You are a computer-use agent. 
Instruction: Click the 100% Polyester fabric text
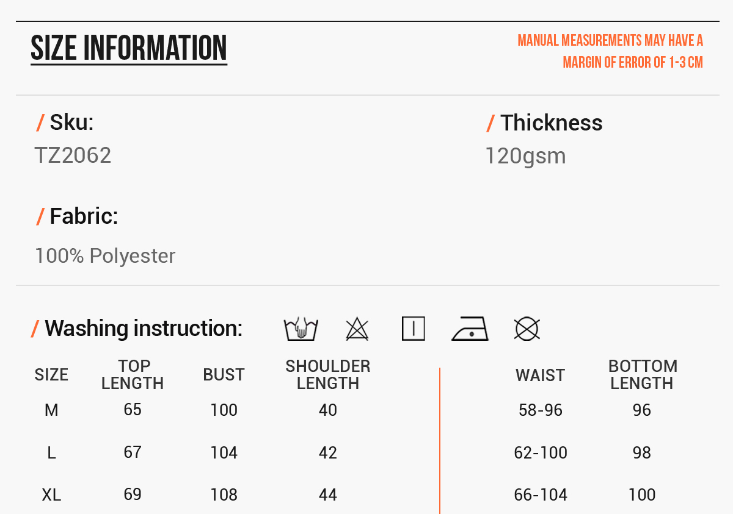tap(105, 256)
